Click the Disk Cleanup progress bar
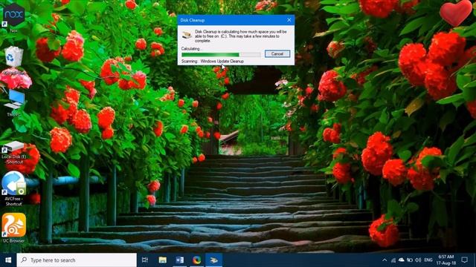476x267 pixels. [221, 54]
